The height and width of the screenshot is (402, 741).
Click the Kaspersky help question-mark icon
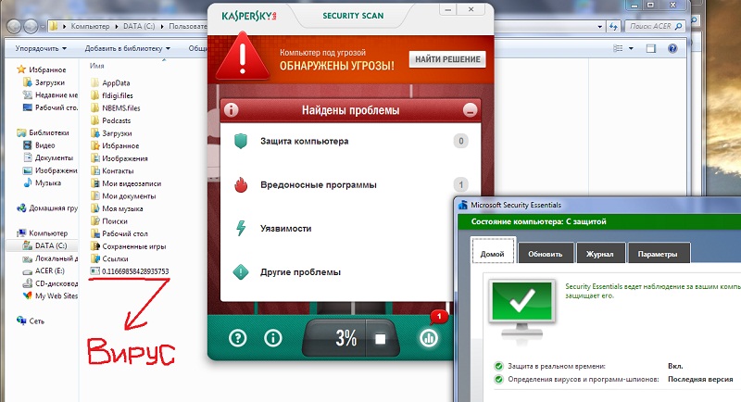coord(238,338)
